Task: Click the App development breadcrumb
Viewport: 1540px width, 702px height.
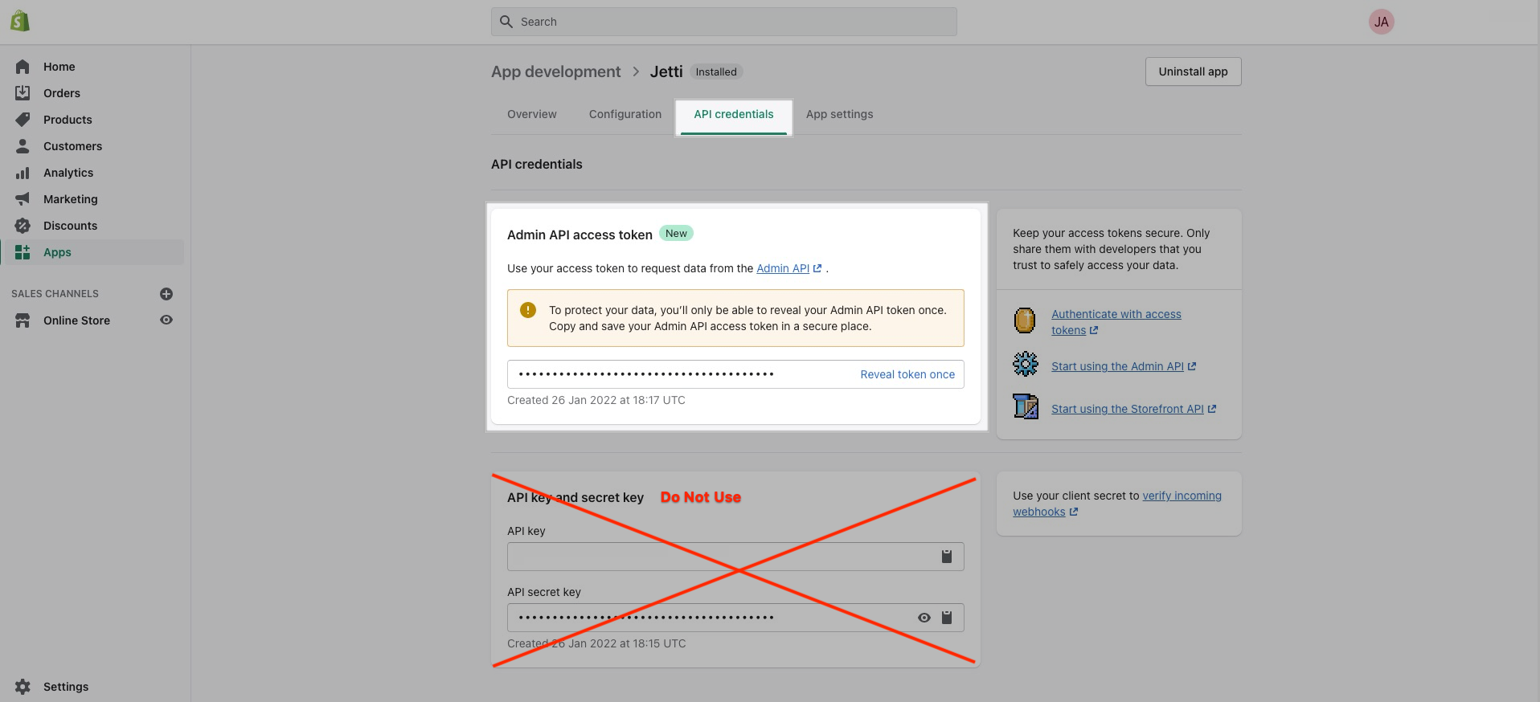Action: coord(556,71)
